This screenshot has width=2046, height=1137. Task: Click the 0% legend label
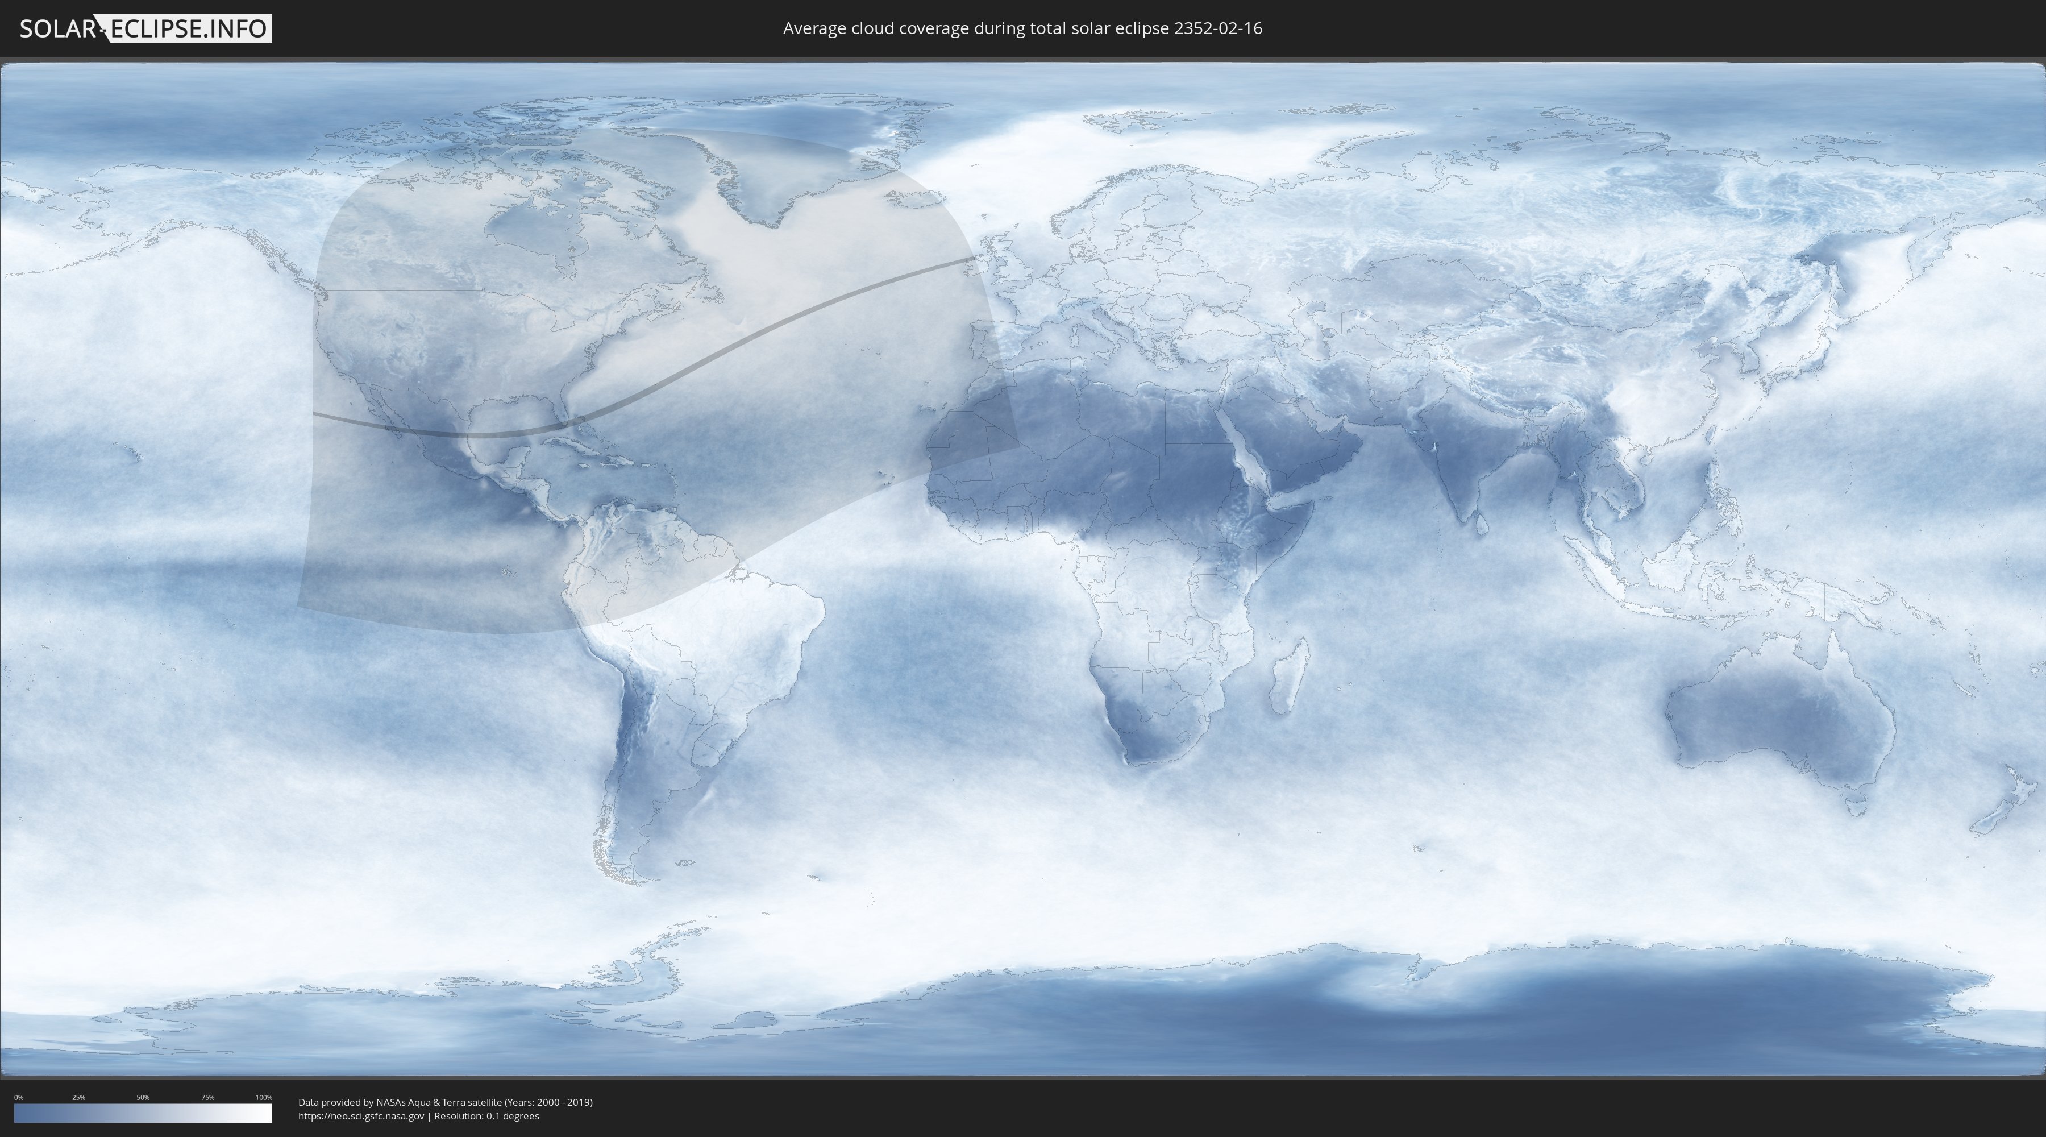pyautogui.click(x=18, y=1097)
